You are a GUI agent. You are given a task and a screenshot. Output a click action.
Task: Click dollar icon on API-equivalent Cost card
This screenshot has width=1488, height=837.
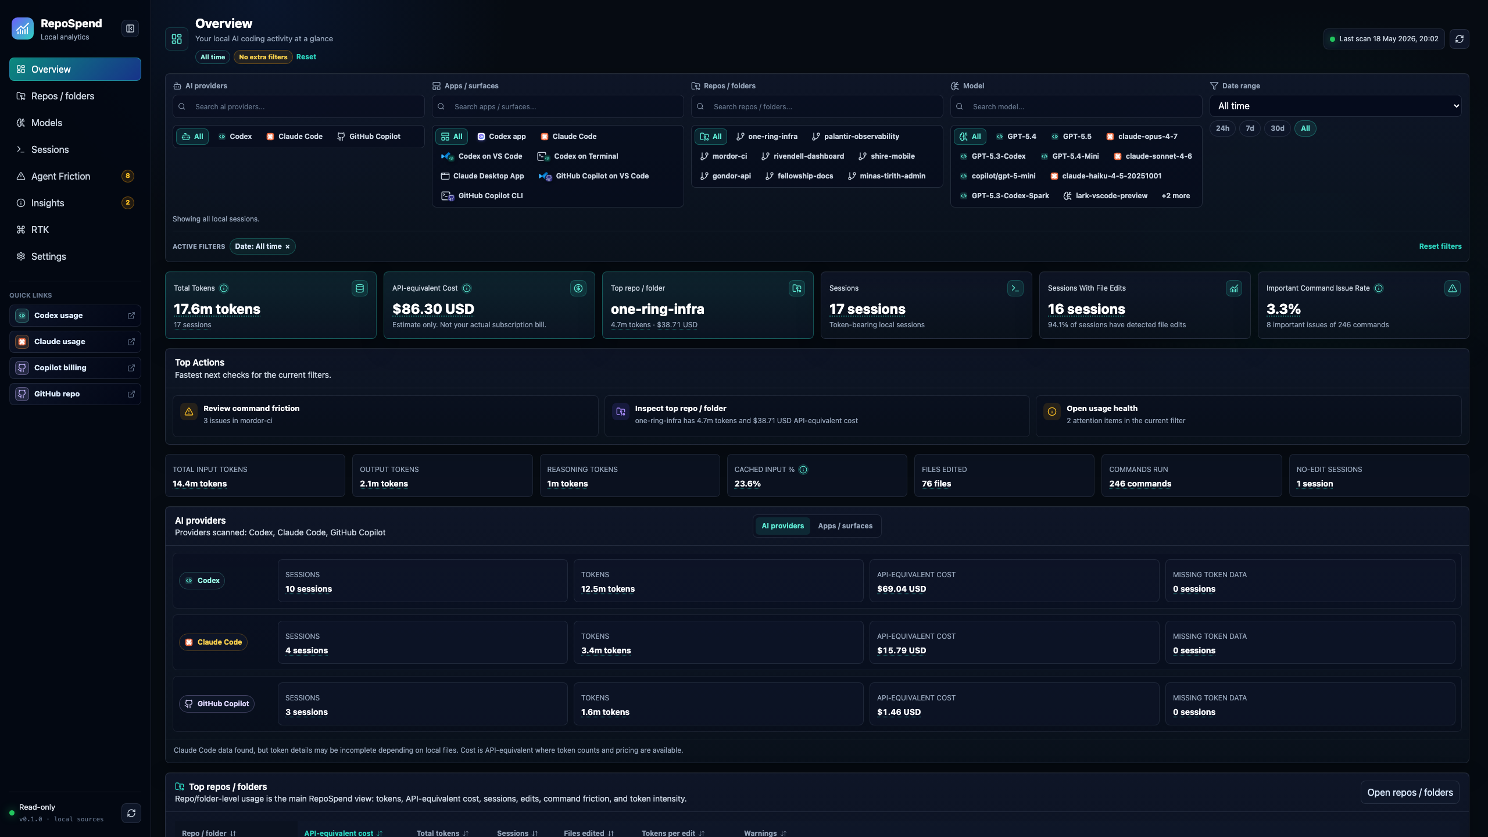578,288
